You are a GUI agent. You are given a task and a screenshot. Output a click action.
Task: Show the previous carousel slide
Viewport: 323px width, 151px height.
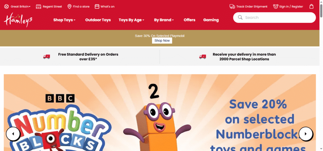[13, 134]
